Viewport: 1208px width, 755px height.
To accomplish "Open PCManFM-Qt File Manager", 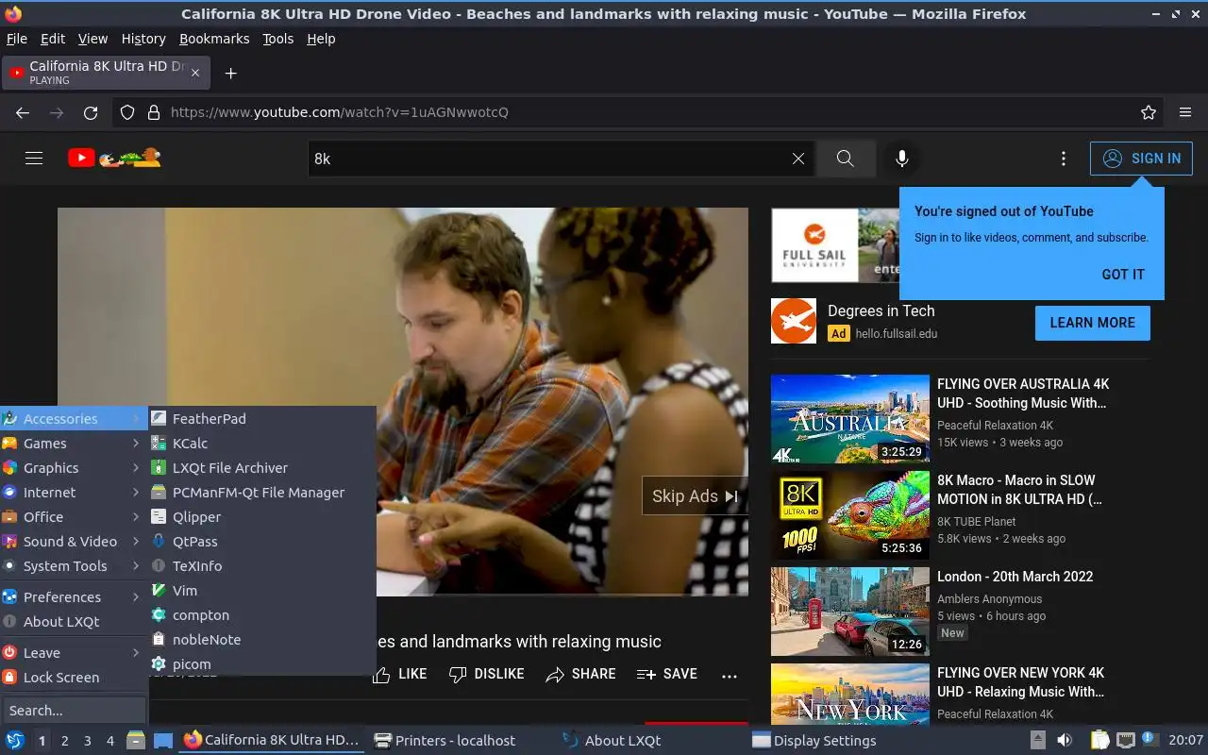I will (262, 492).
